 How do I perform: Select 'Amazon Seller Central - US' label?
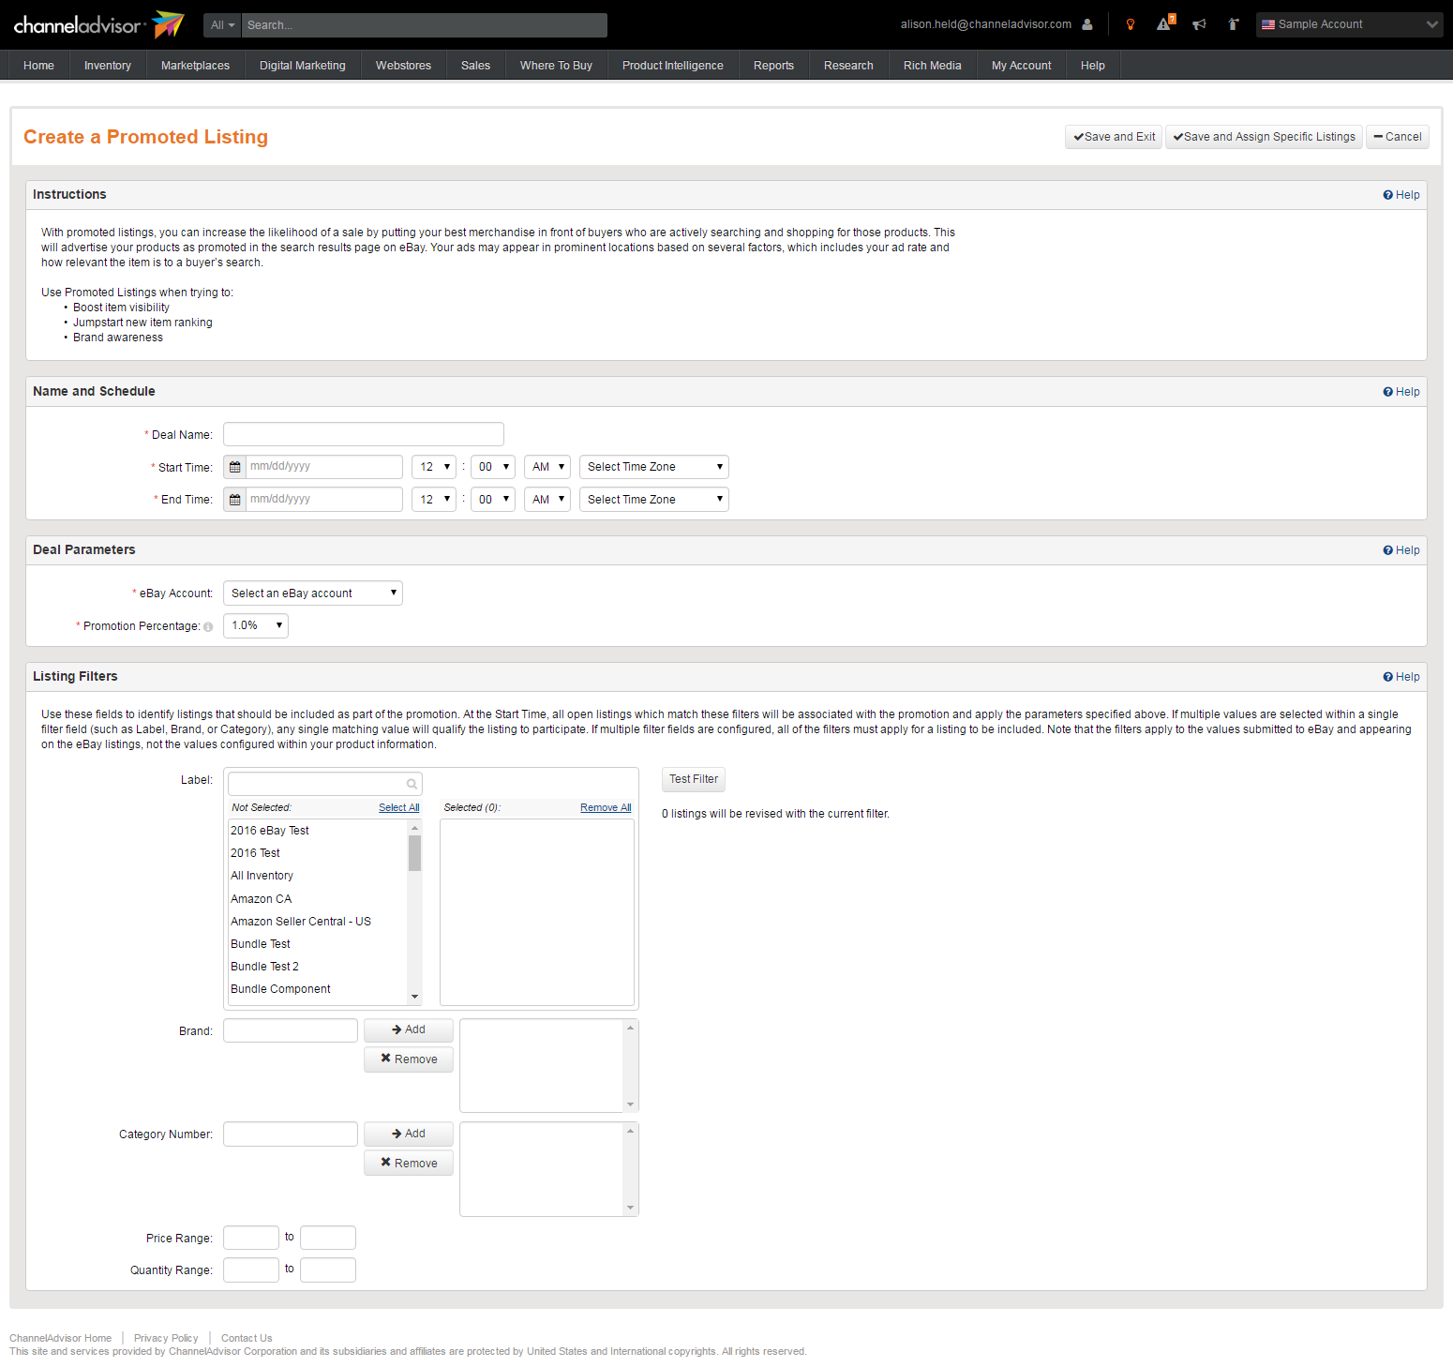[x=318, y=922]
